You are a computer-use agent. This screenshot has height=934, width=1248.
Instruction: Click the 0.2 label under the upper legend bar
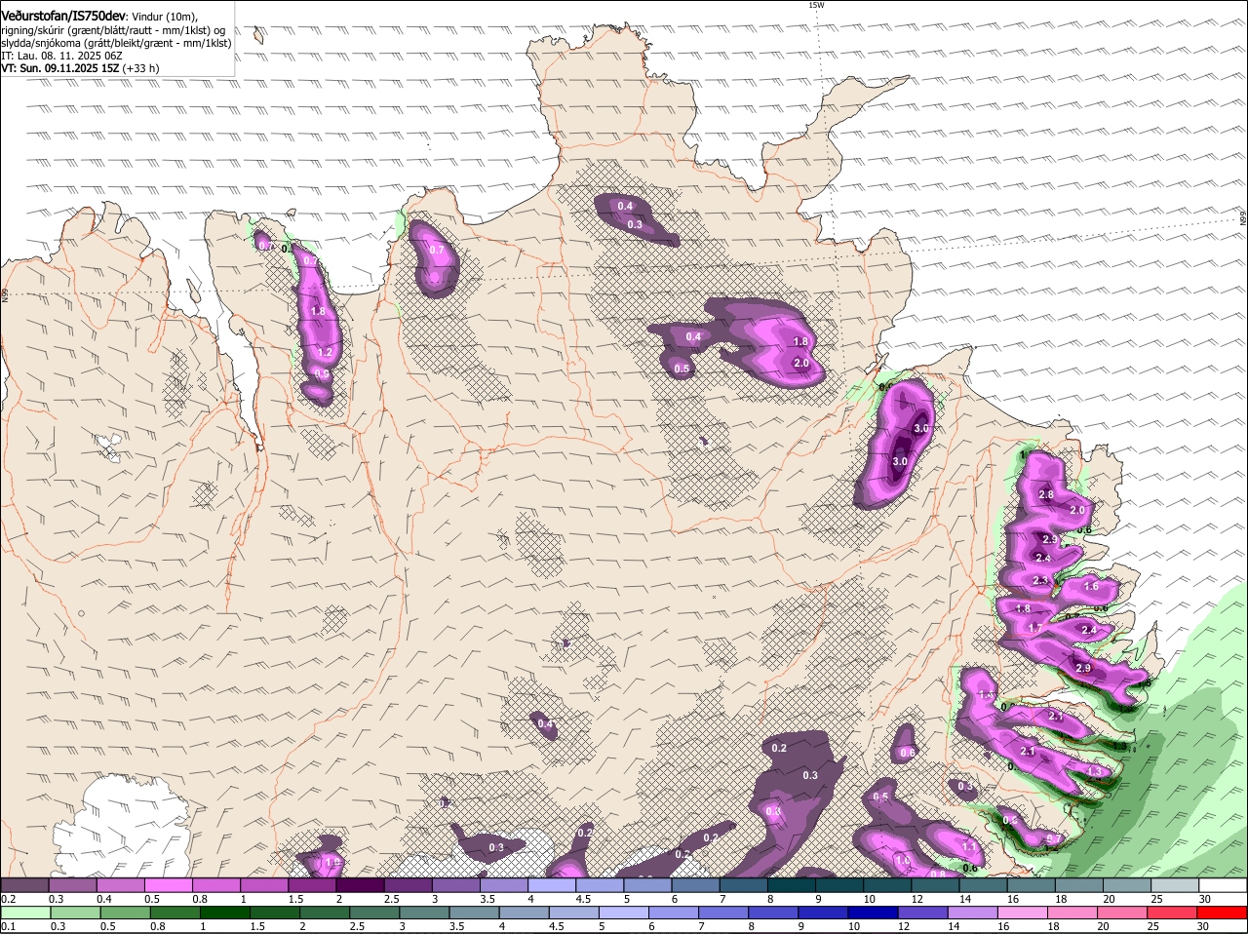click(8, 898)
